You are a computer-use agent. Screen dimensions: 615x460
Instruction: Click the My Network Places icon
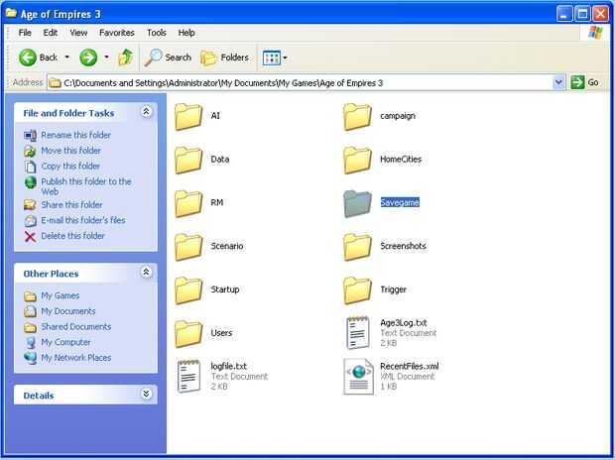coord(30,358)
